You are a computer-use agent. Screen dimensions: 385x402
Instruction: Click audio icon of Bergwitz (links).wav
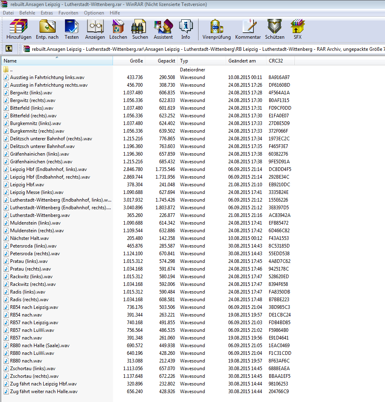click(x=6, y=92)
